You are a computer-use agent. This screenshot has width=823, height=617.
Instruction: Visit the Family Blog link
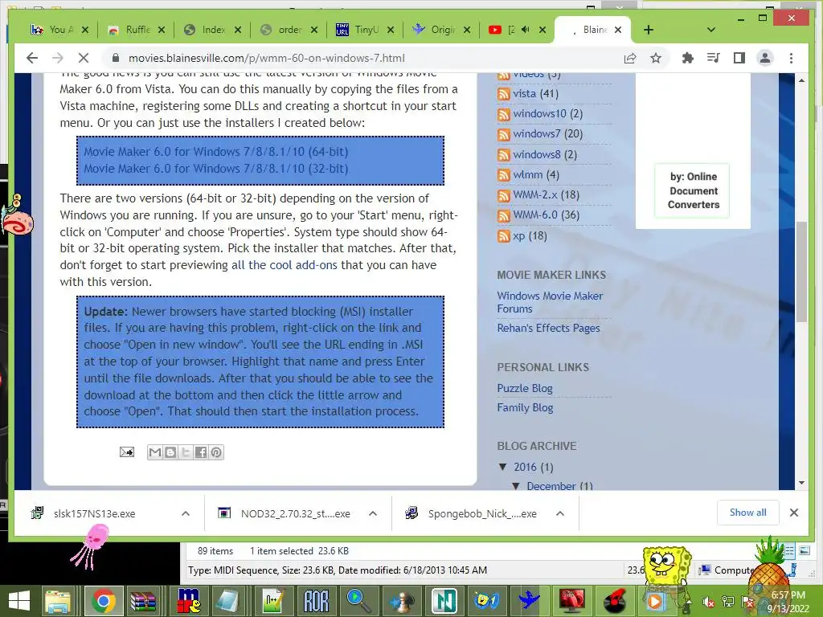tap(525, 407)
